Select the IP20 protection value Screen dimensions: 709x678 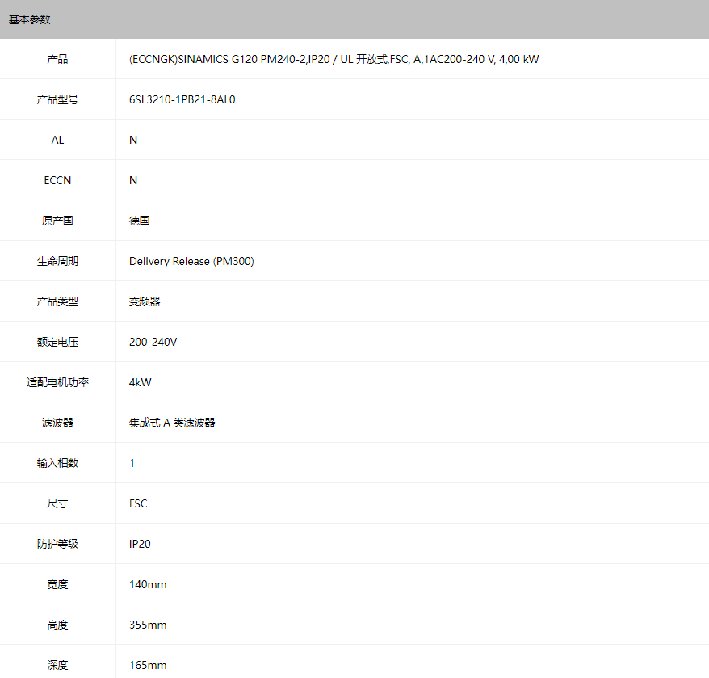[140, 544]
